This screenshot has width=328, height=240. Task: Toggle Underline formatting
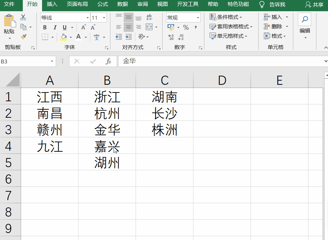pyautogui.click(x=64, y=27)
